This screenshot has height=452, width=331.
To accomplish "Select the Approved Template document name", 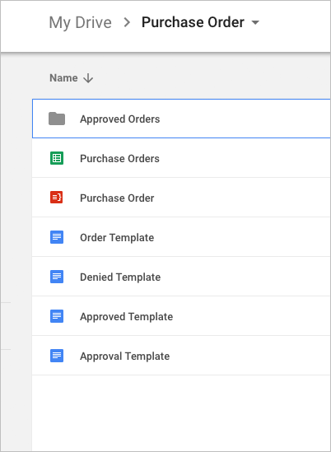I will tap(127, 316).
